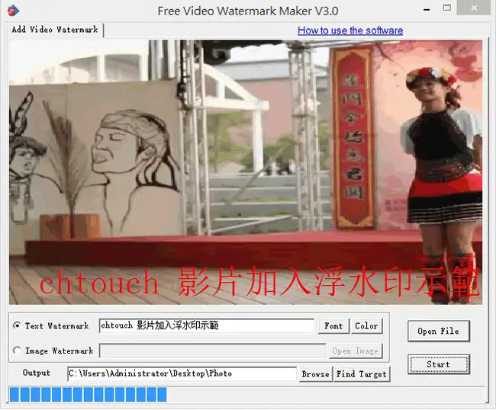496x410 pixels.
Task: Click the app icon in title bar
Action: click(x=13, y=11)
